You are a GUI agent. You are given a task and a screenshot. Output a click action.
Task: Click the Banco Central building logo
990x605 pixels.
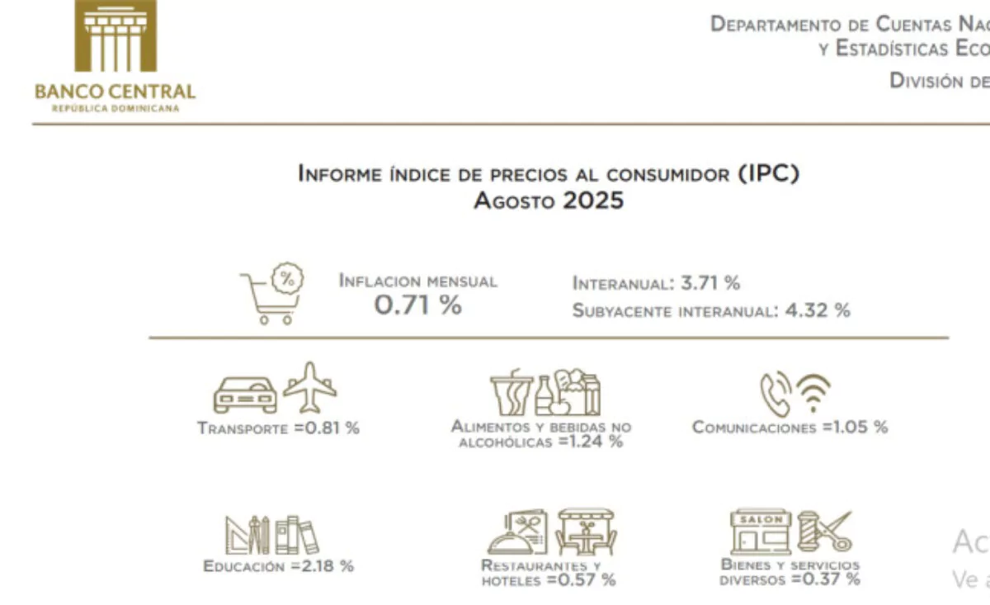115,37
